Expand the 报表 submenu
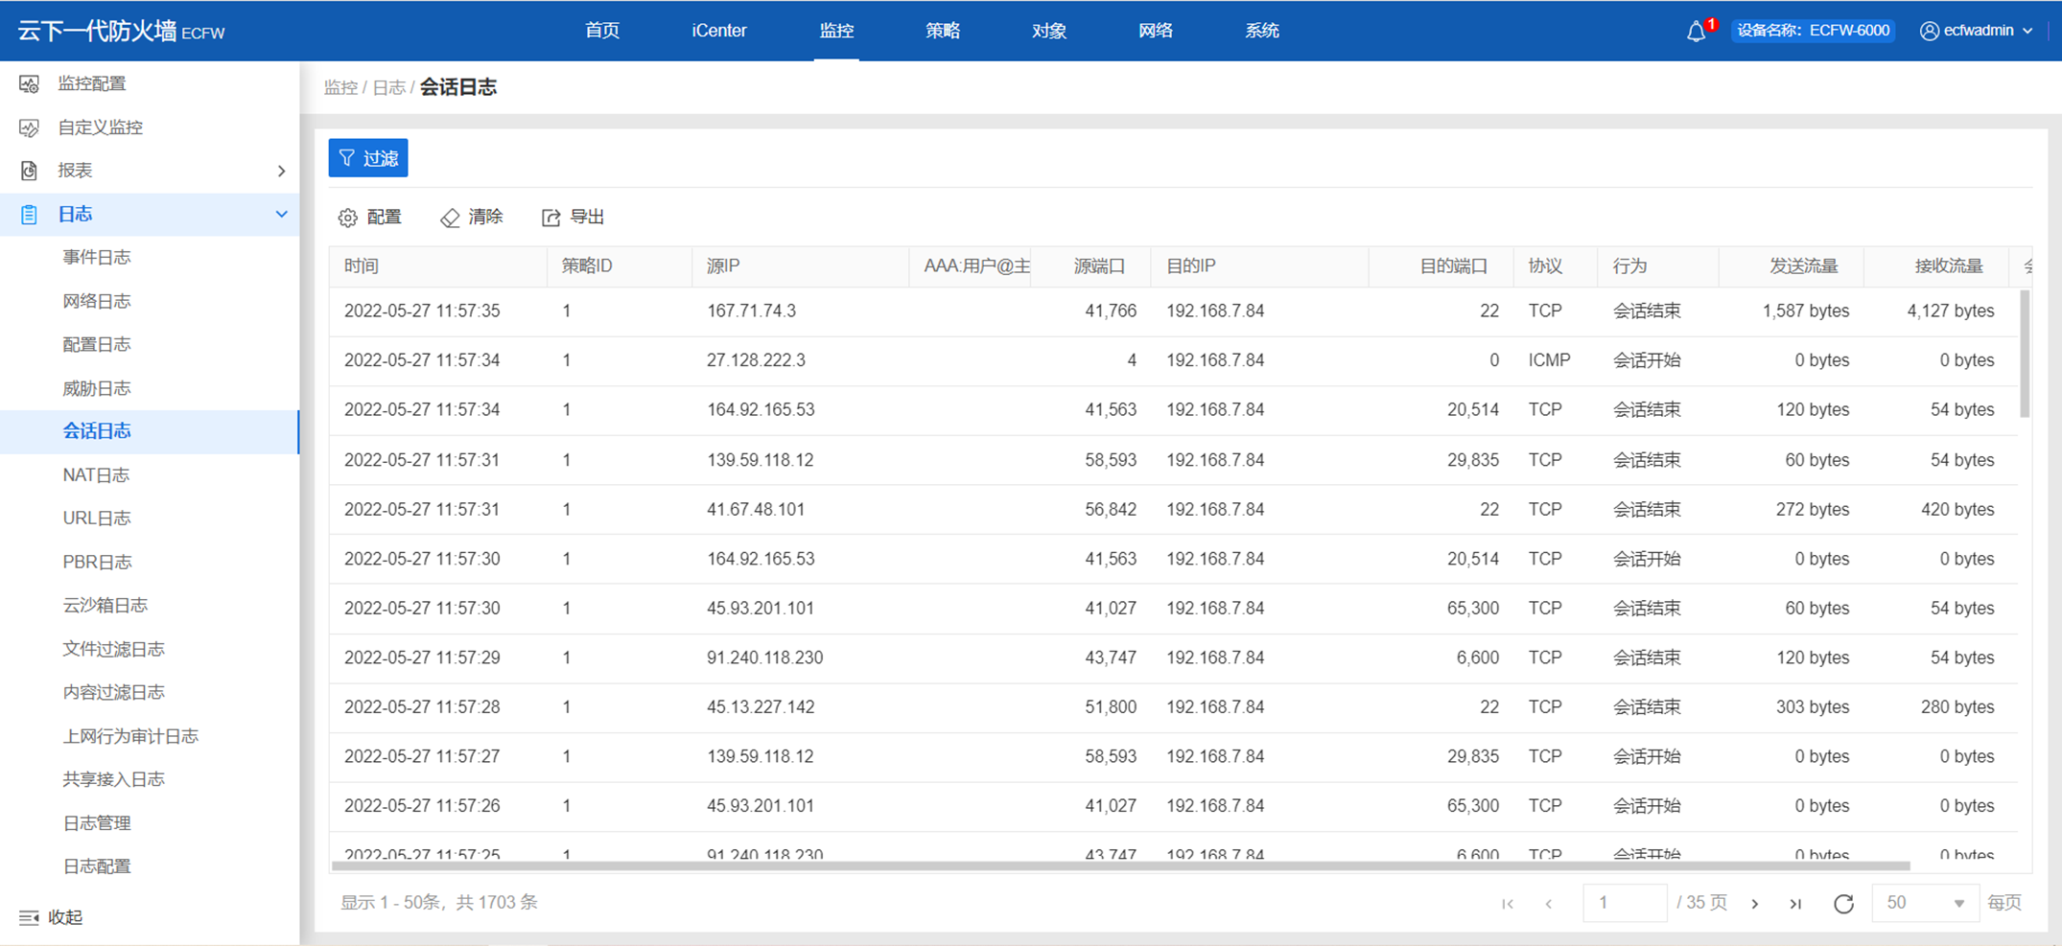 point(281,171)
